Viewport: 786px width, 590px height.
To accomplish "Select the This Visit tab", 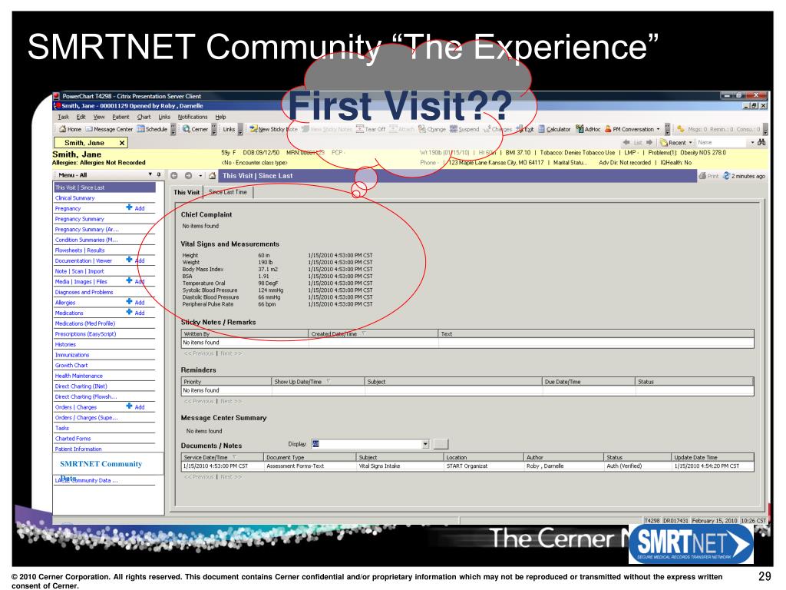I will (x=187, y=192).
